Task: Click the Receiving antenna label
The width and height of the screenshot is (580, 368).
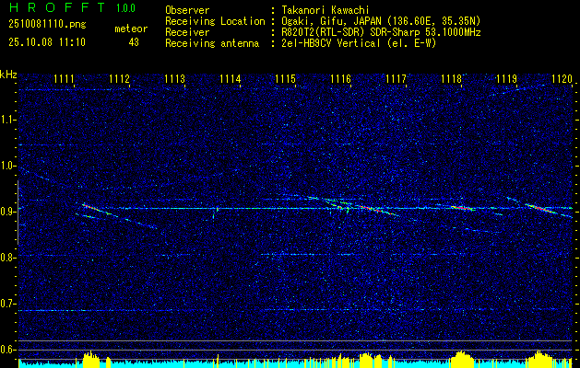Action: tap(212, 43)
